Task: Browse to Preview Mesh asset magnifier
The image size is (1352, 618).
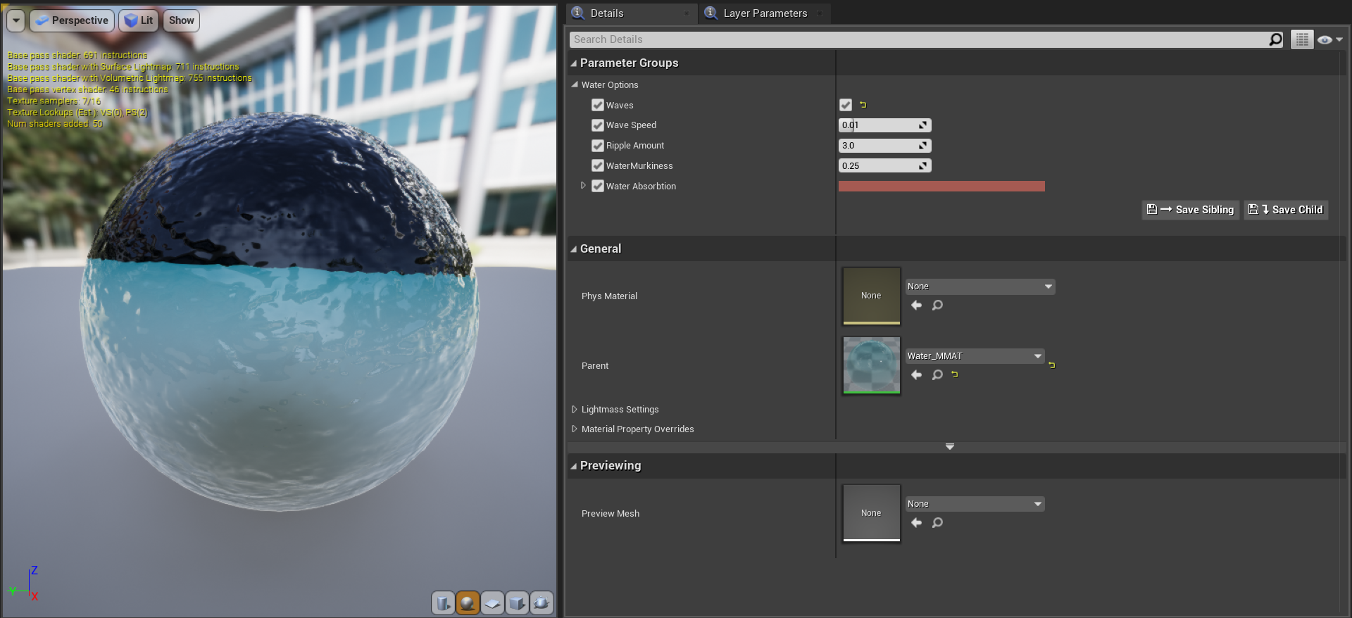Action: tap(937, 523)
